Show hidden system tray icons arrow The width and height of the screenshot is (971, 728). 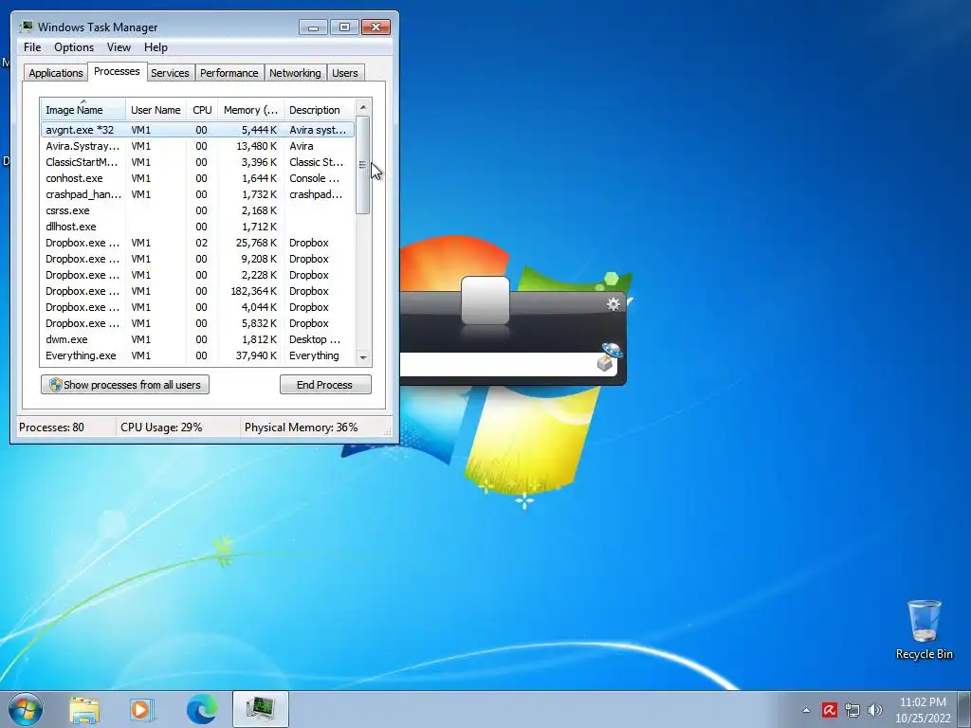[x=806, y=710]
